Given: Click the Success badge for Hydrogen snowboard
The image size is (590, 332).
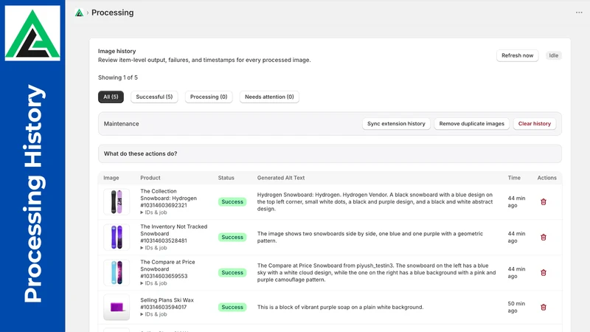Looking at the screenshot, I should tap(232, 201).
